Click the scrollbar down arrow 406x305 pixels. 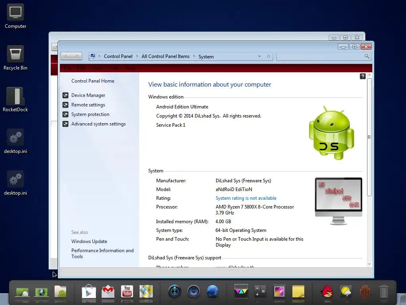369,264
